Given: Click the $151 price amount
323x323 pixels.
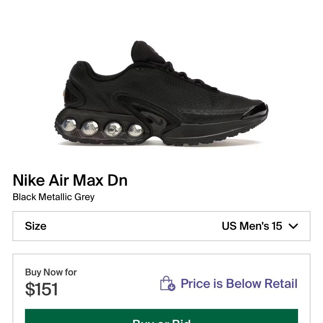Looking at the screenshot, I should click(x=41, y=289).
